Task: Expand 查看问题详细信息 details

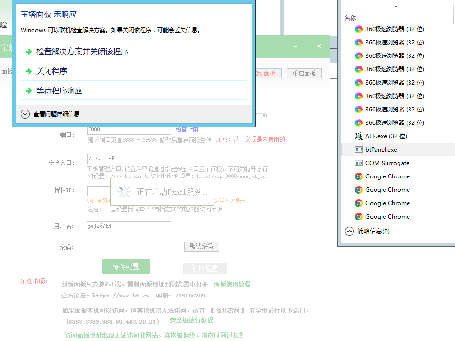Action: (25, 114)
